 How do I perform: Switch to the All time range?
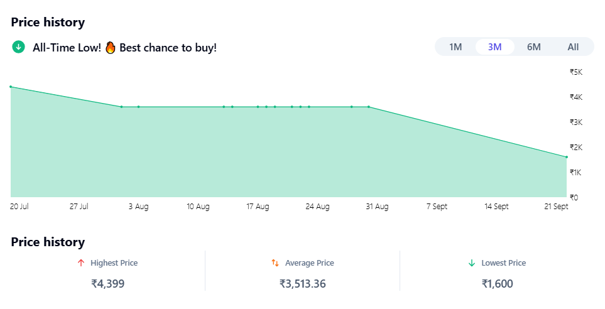point(573,47)
